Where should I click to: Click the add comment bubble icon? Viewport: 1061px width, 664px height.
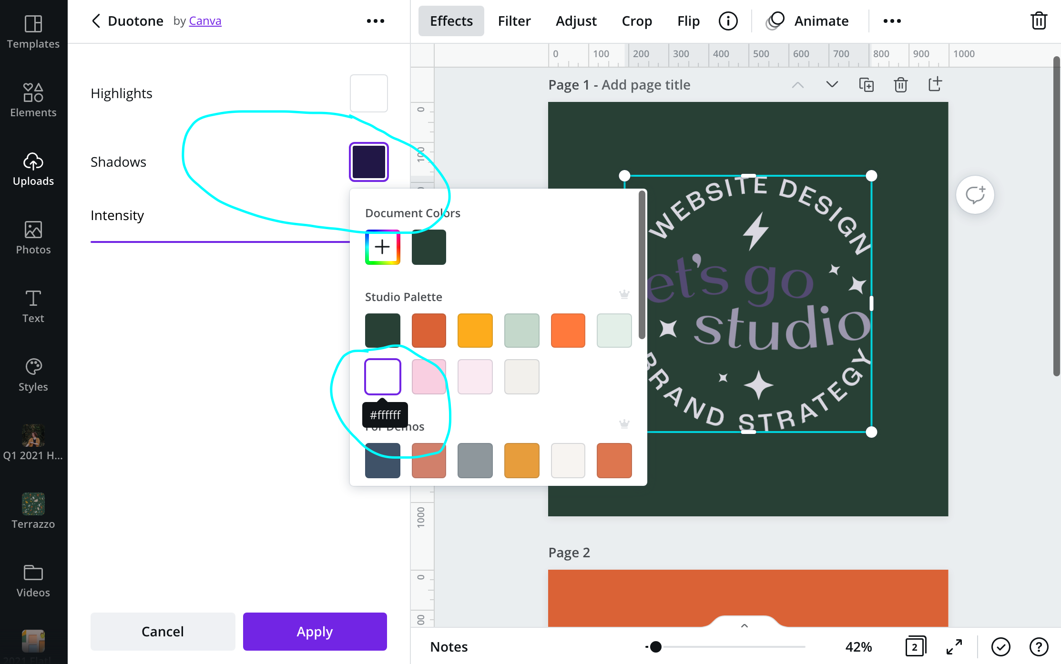[x=975, y=195]
